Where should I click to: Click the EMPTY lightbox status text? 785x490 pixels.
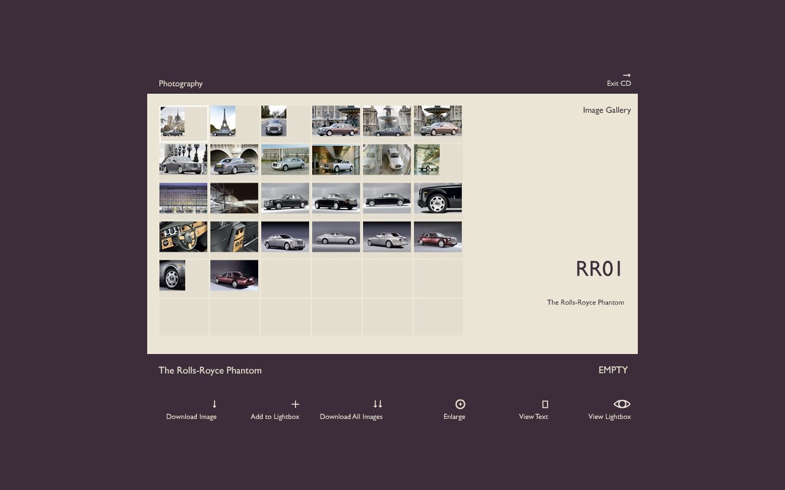coord(613,370)
